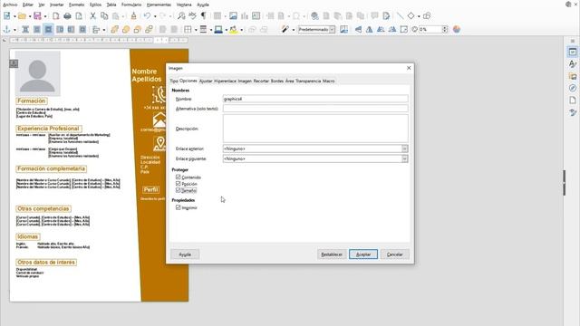Screen dimensions: 580x326
Task: Click the Save document icon
Action: pyautogui.click(x=37, y=16)
